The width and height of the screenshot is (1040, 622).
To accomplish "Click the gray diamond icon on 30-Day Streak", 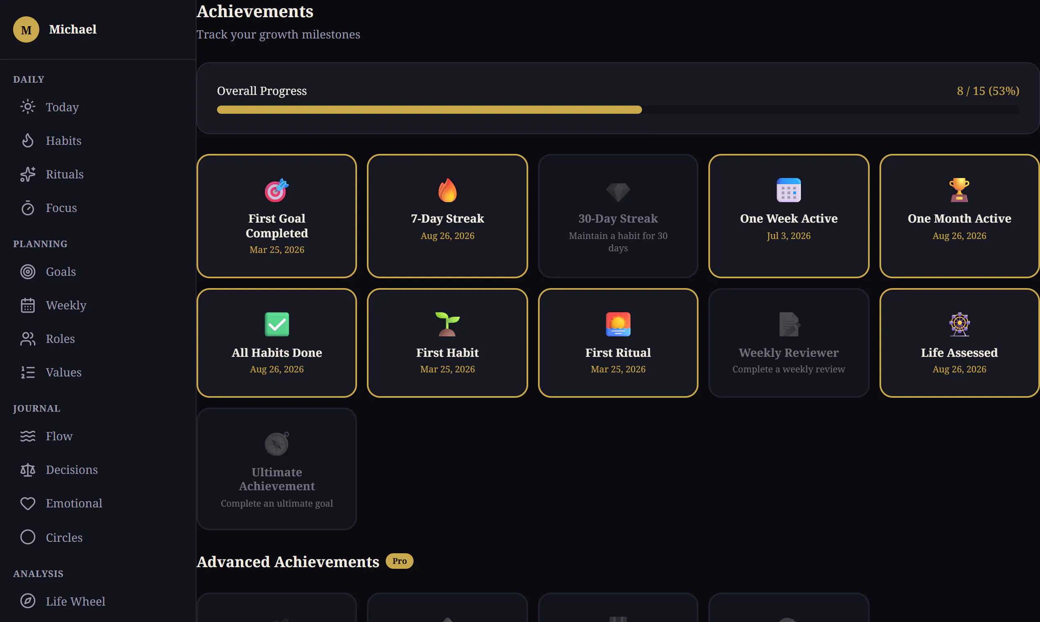I will (x=618, y=192).
